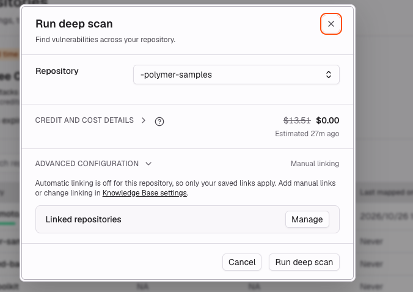Click the Estimated 27m ago text
This screenshot has width=413, height=292.
[307, 134]
